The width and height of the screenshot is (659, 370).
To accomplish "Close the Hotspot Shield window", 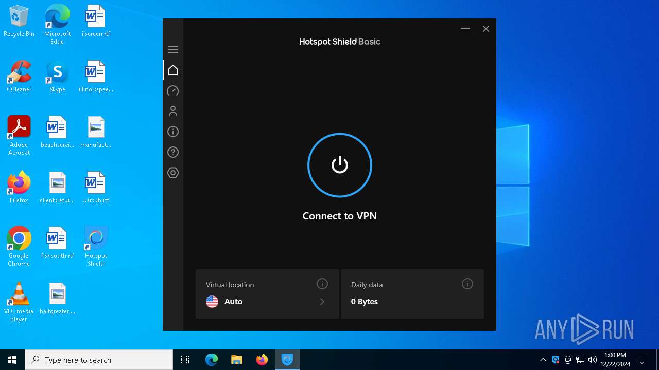I will point(485,29).
